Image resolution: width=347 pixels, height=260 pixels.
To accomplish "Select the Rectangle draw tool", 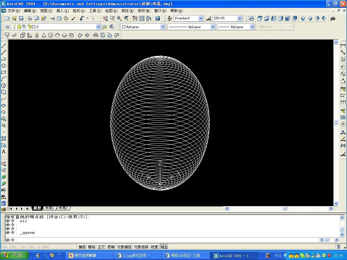I will click(x=4, y=72).
